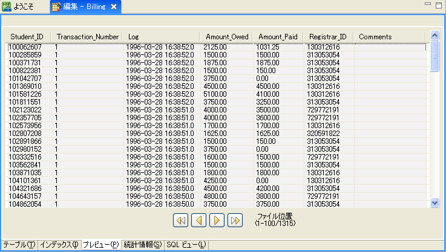This screenshot has height=252, width=446.
Task: Go to the previous page of records
Action: point(198,220)
